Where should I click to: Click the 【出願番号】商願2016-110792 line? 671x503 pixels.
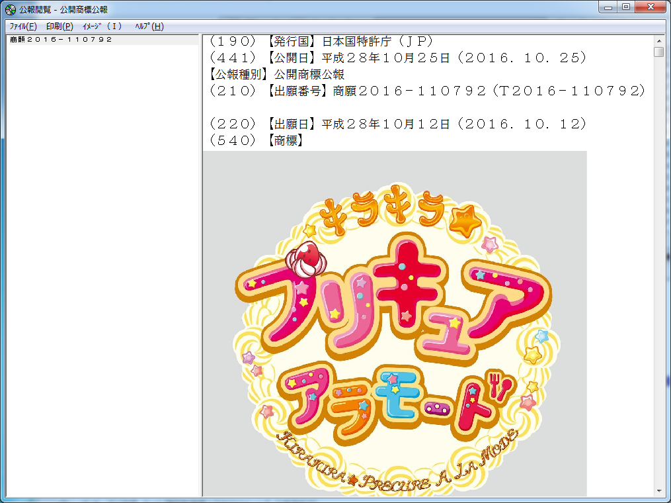pyautogui.click(x=427, y=91)
